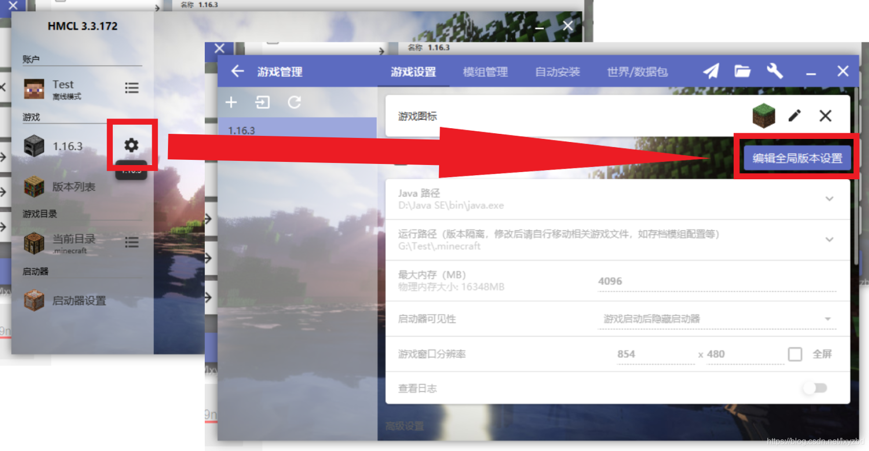Import a modpack in game management
This screenshot has width=869, height=451.
(262, 102)
